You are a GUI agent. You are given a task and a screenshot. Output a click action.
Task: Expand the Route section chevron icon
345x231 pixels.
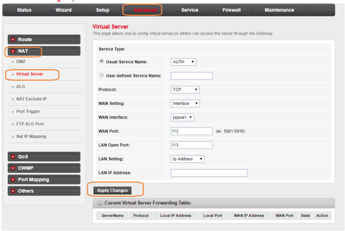pyautogui.click(x=13, y=39)
